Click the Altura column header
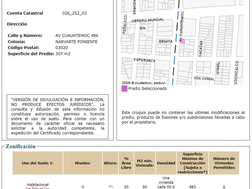This screenshot has height=189, width=252. (x=110, y=163)
